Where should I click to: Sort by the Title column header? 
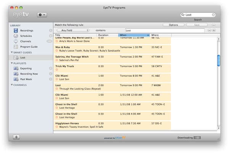(75, 35)
